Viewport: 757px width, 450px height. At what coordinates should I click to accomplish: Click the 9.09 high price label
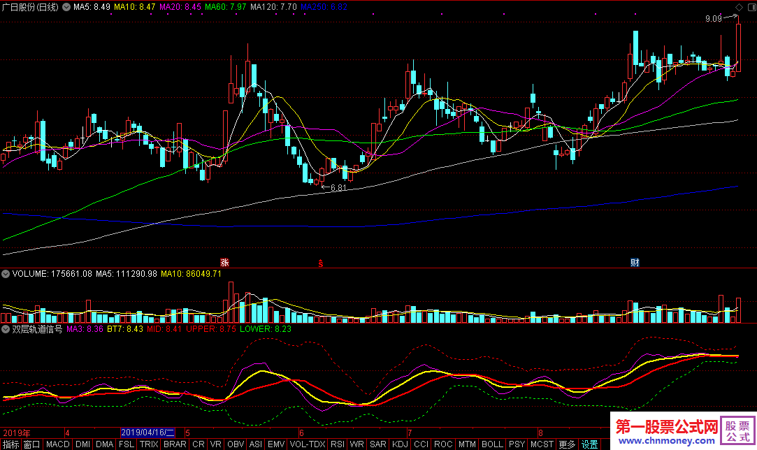click(714, 19)
